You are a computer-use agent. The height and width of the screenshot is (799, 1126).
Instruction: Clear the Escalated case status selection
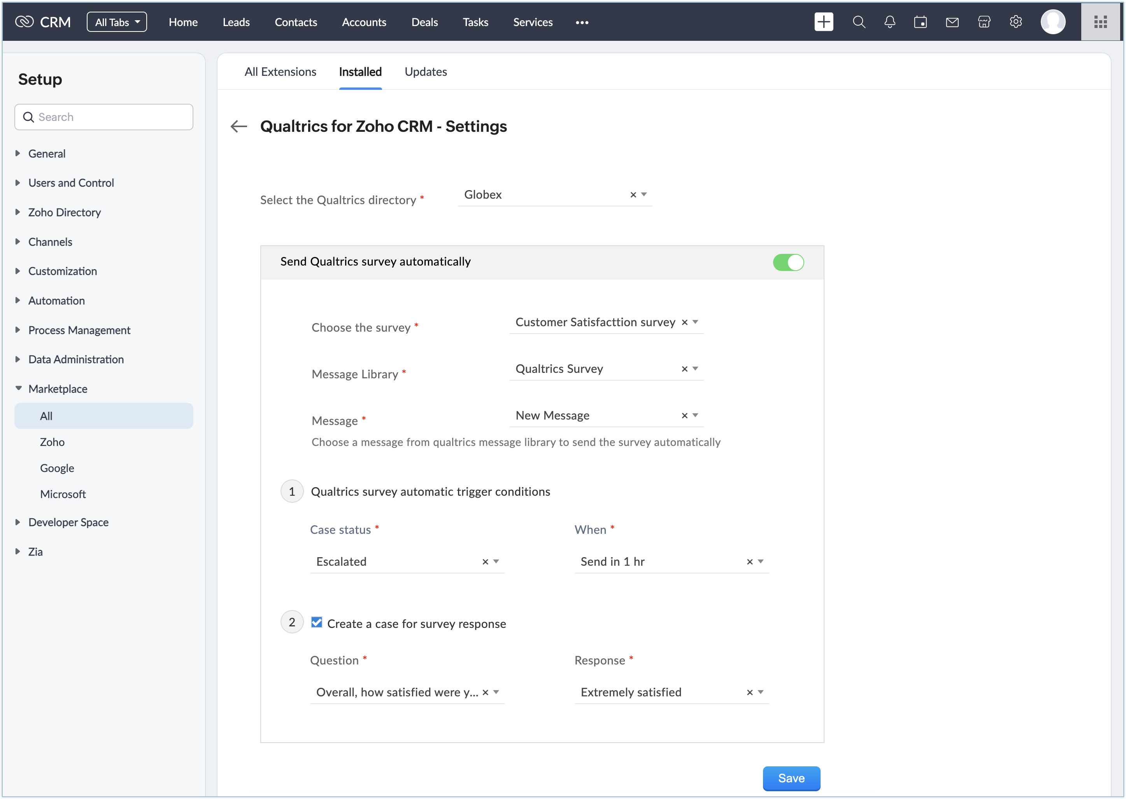485,562
